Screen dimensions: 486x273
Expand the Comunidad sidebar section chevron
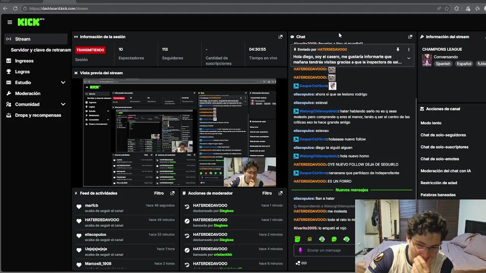[x=63, y=104]
